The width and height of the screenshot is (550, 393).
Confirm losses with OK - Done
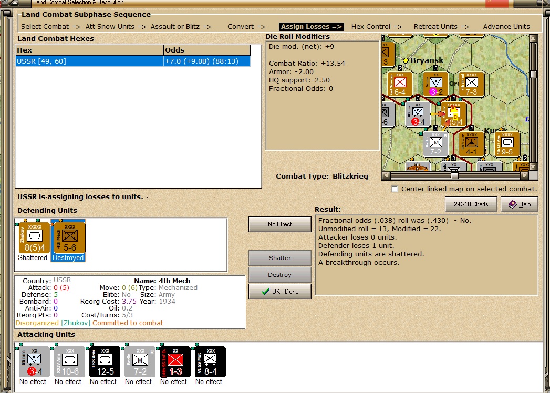279,292
